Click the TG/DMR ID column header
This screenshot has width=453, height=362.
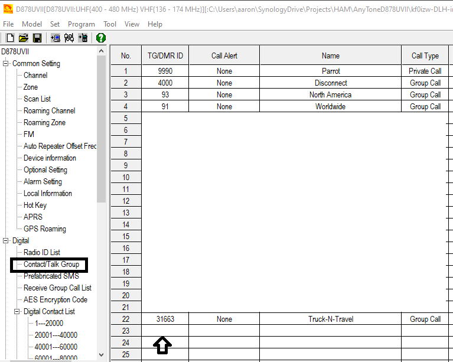coord(165,56)
